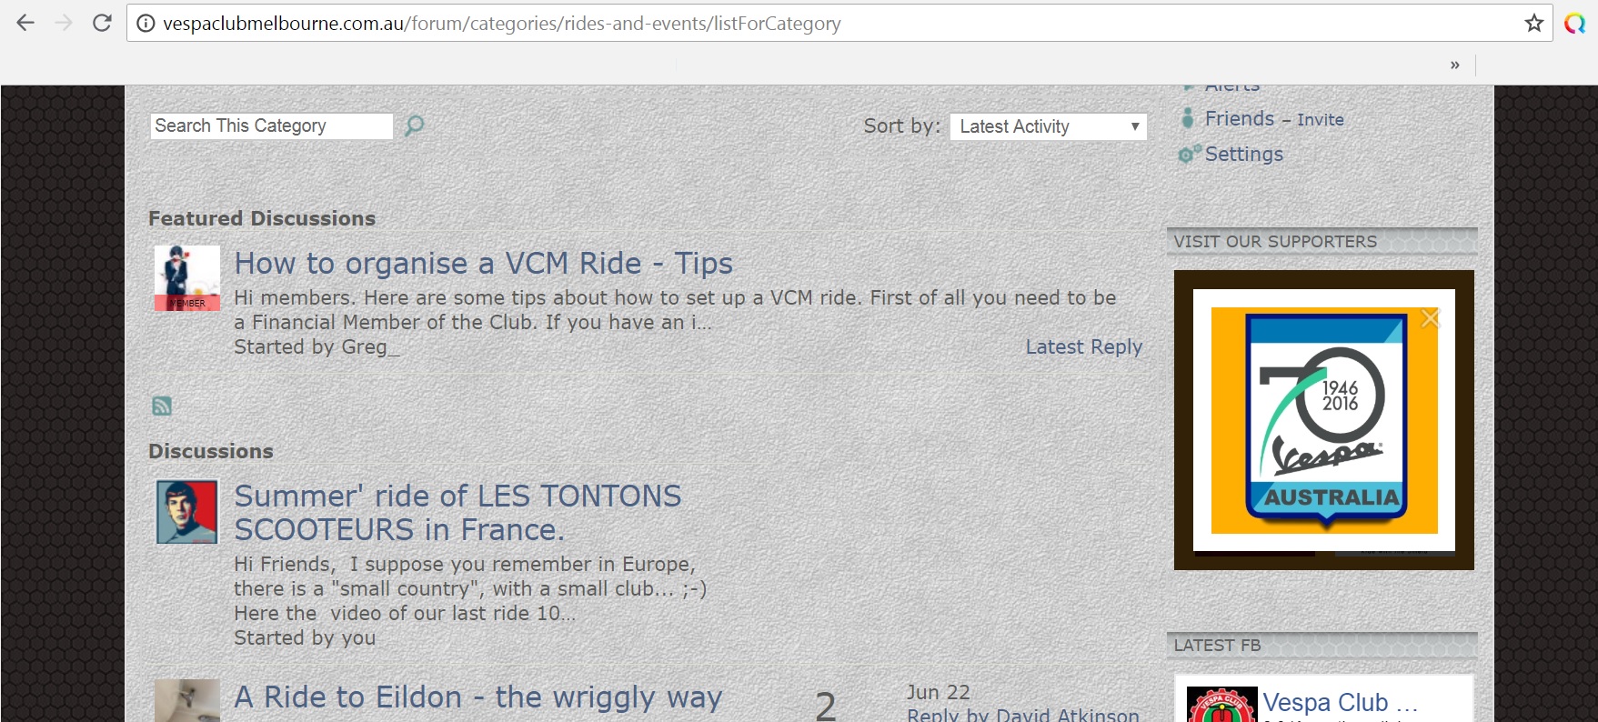Viewport: 1598px width, 722px height.
Task: Bookmark this page with star icon
Action: 1534,23
